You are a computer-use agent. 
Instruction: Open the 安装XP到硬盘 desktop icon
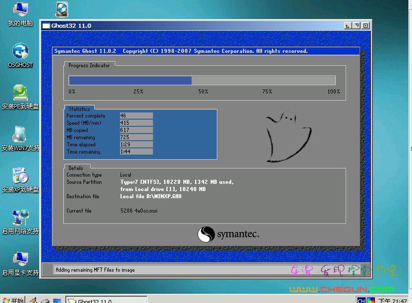pyautogui.click(x=20, y=180)
